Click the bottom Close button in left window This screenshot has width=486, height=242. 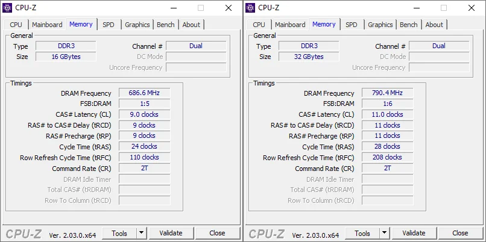[x=217, y=233]
